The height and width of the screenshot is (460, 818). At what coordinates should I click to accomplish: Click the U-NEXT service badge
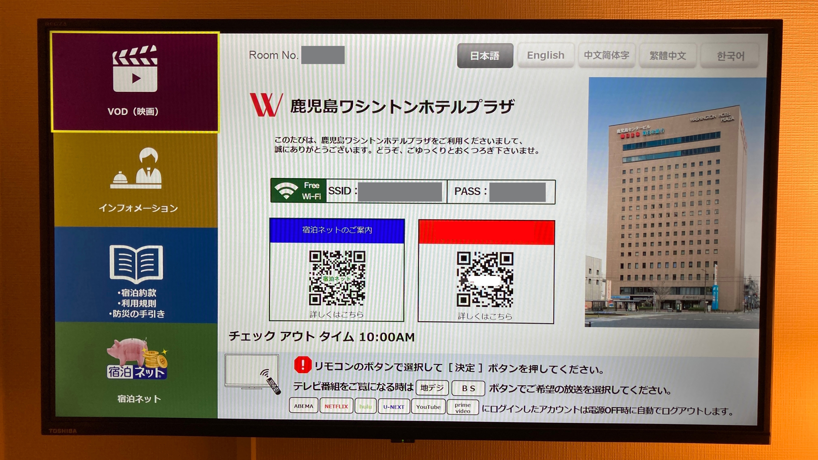pos(394,407)
